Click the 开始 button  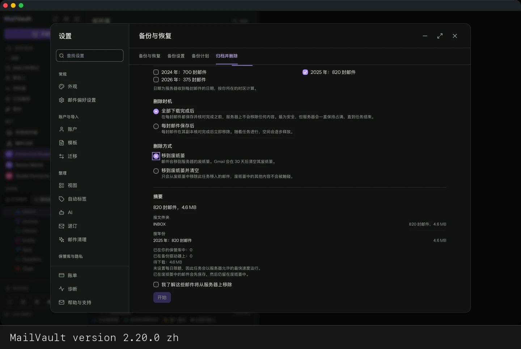[x=162, y=297]
